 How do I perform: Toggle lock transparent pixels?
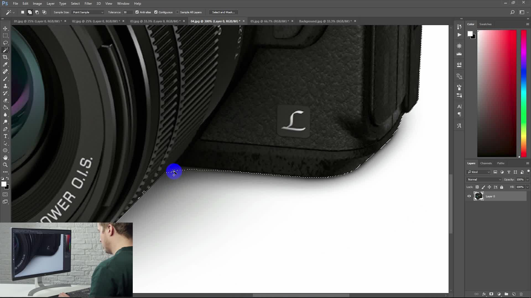point(477,187)
